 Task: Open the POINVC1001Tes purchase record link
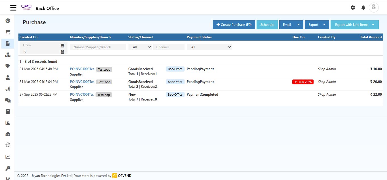point(82,94)
